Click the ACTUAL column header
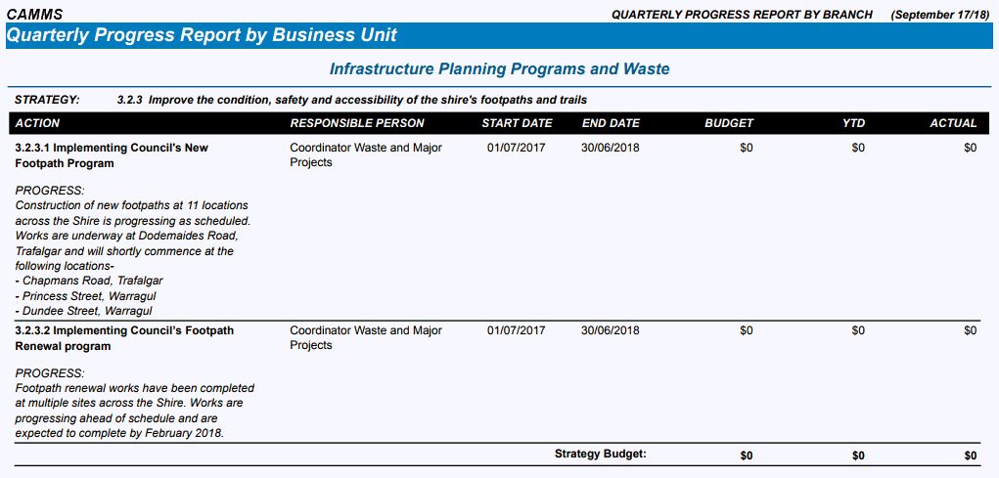 [953, 123]
